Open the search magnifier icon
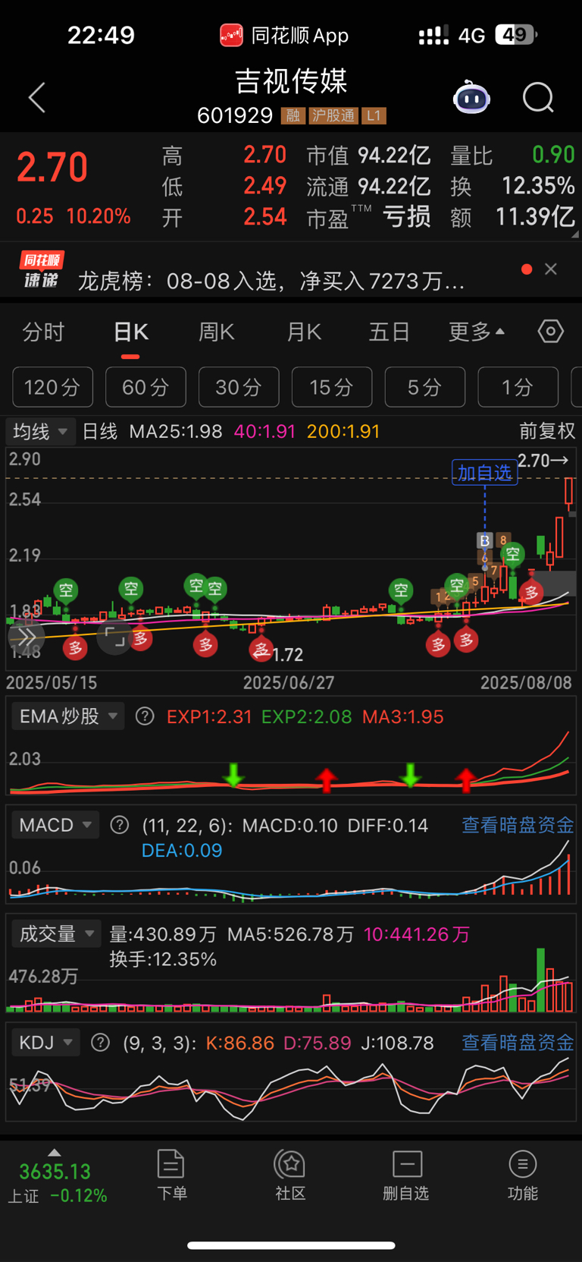The image size is (582, 1262). (538, 98)
